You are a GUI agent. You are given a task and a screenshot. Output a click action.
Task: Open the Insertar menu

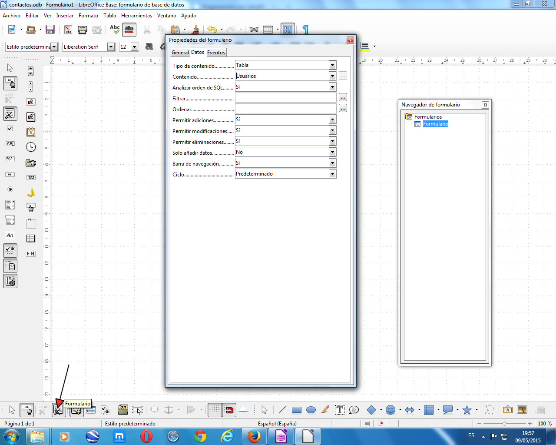[65, 16]
